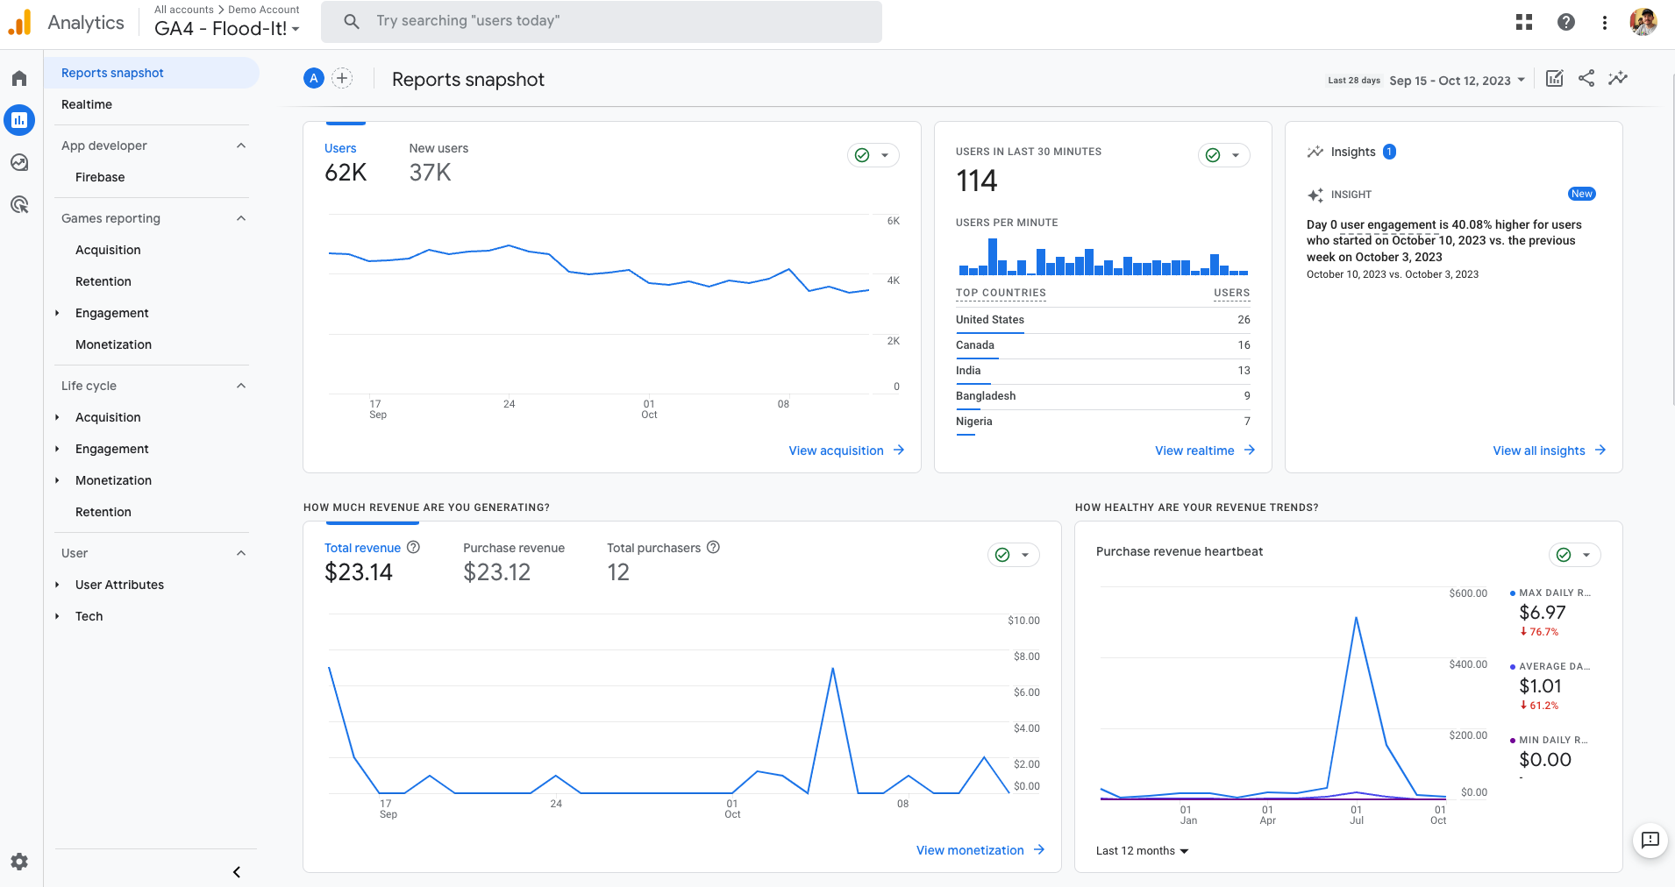Screen dimensions: 1675x887
Task: Open the Last 12 months dropdown
Action: (1142, 851)
